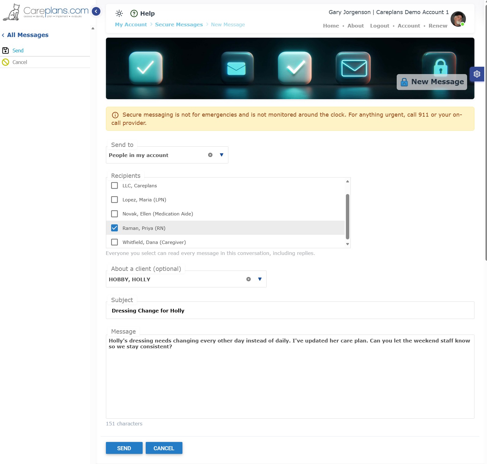This screenshot has width=487, height=464.
Task: Clear the HOBBY, HOLLY client selection
Action: (249, 279)
